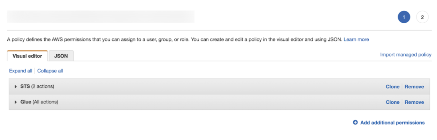This screenshot has width=437, height=140.
Task: Go to step 2 circle indicator
Action: pos(422,17)
